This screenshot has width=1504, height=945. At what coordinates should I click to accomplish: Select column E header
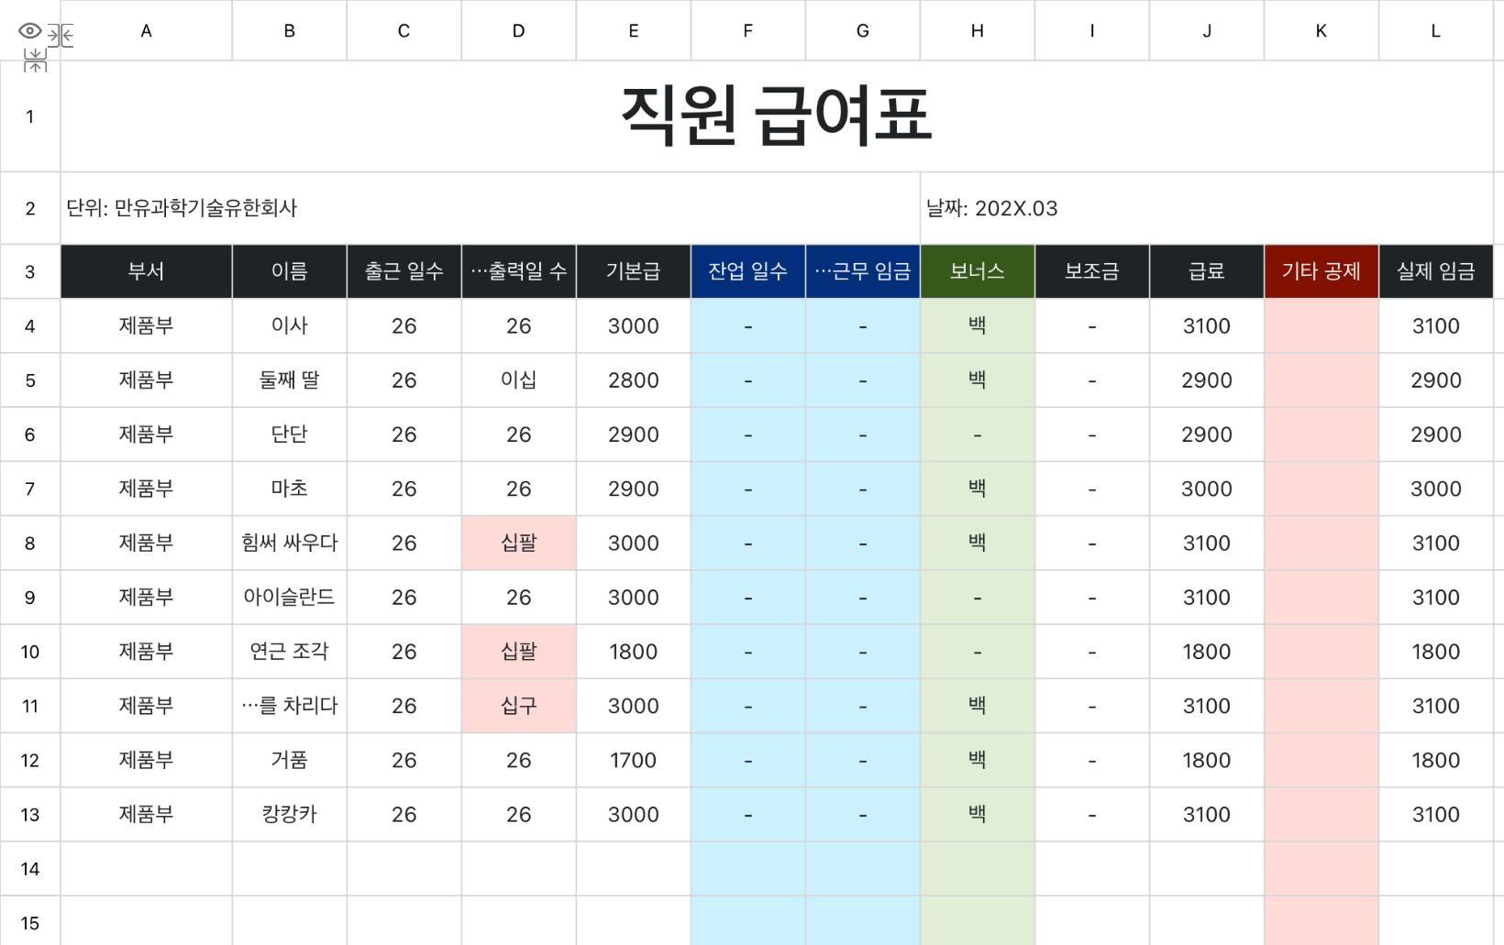(x=633, y=30)
